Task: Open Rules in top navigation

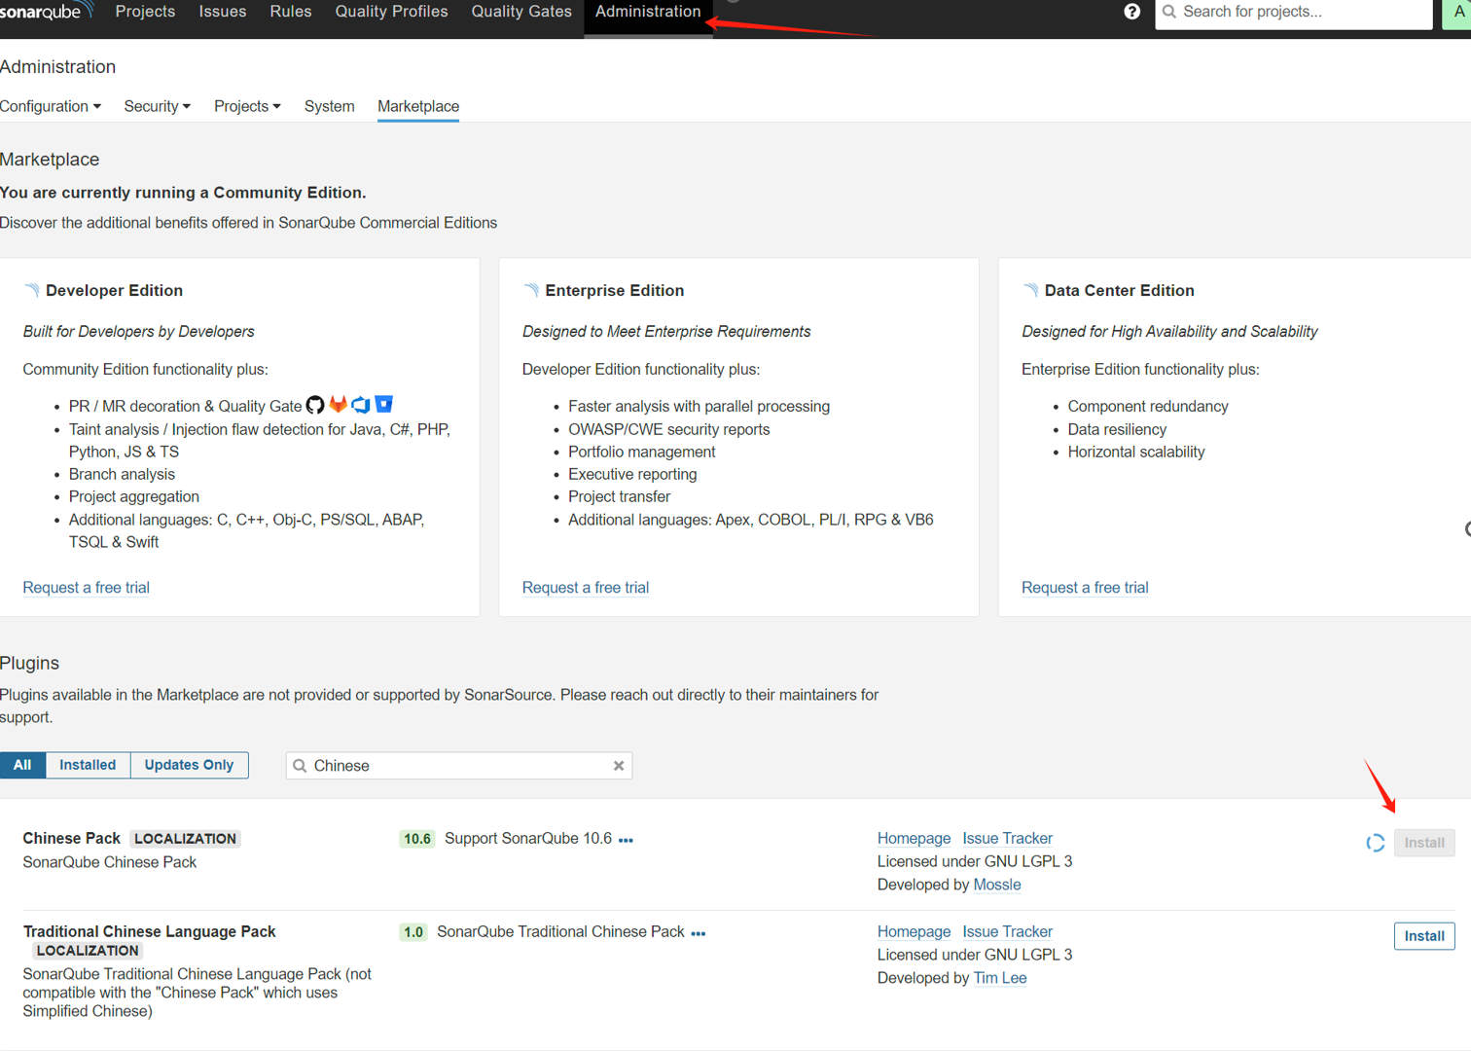Action: click(x=291, y=12)
